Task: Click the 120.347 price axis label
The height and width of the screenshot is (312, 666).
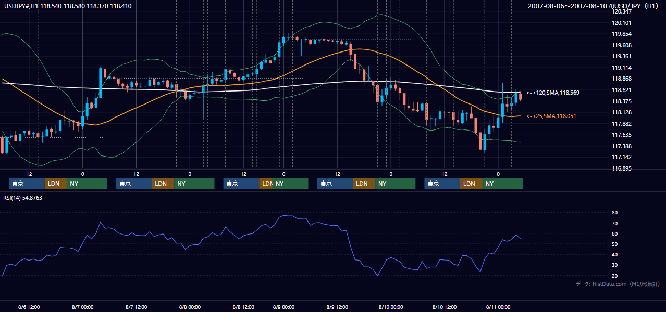Action: pos(622,11)
